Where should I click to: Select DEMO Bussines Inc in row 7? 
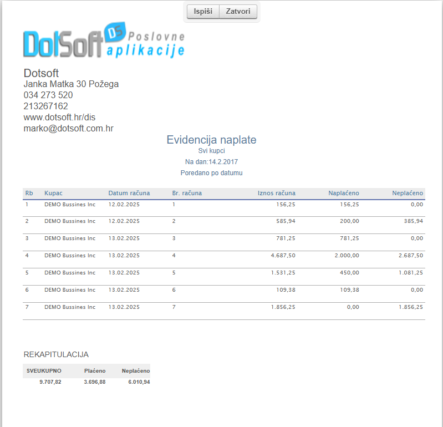click(x=70, y=307)
